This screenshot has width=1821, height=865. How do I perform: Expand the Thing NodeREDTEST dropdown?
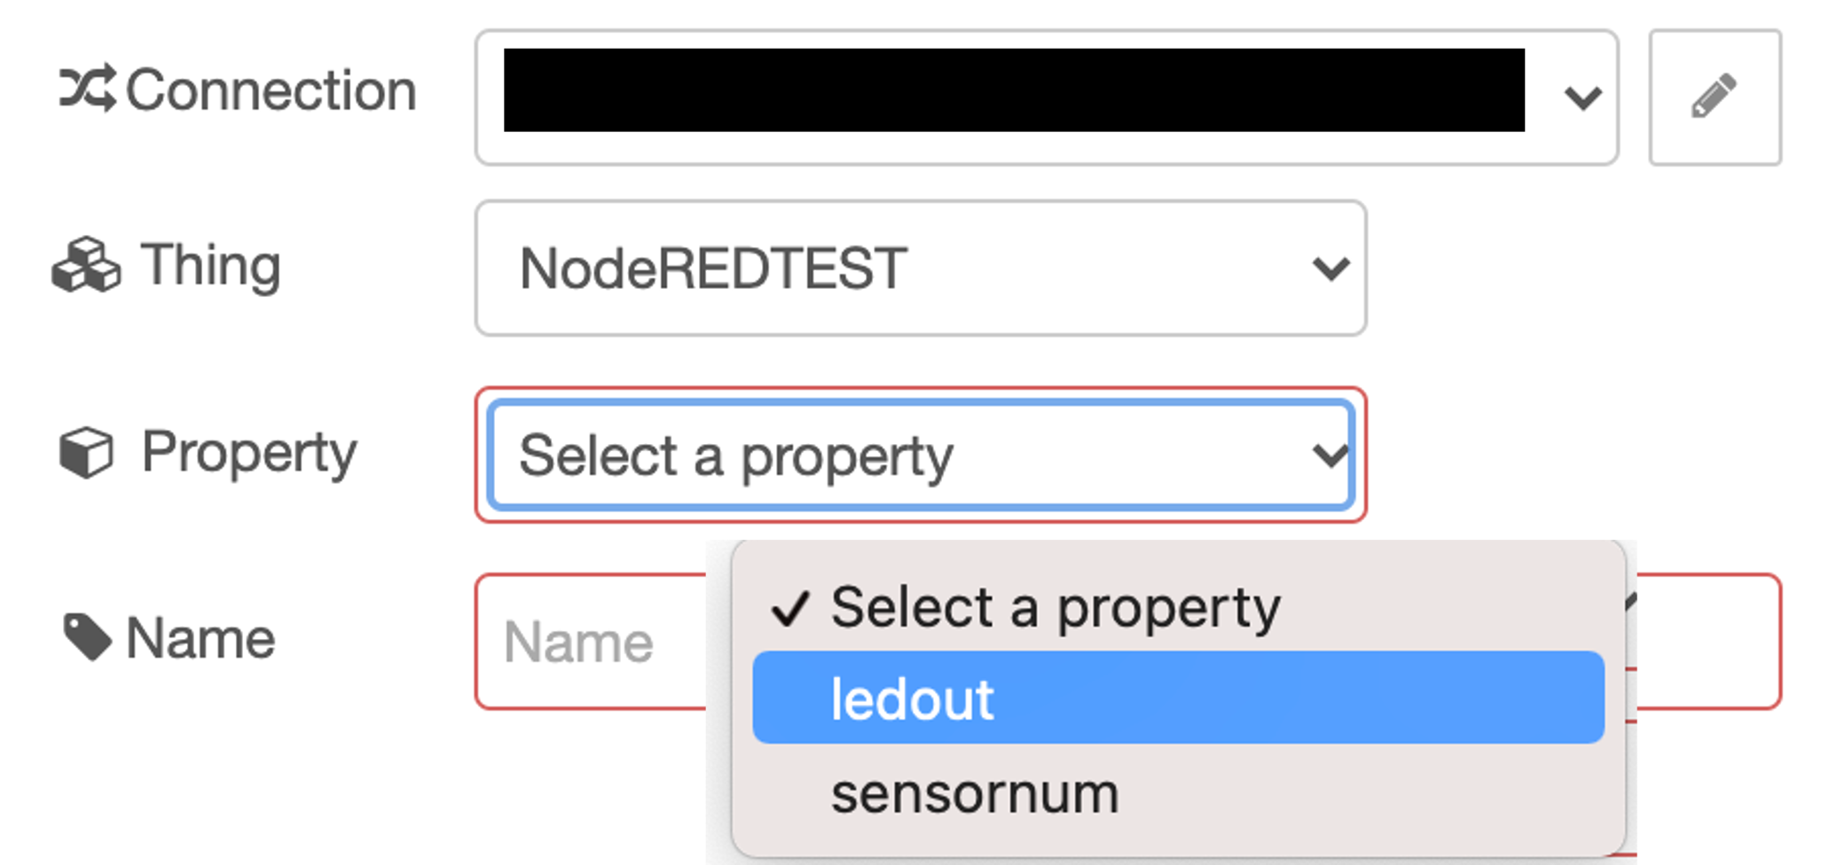click(x=921, y=268)
